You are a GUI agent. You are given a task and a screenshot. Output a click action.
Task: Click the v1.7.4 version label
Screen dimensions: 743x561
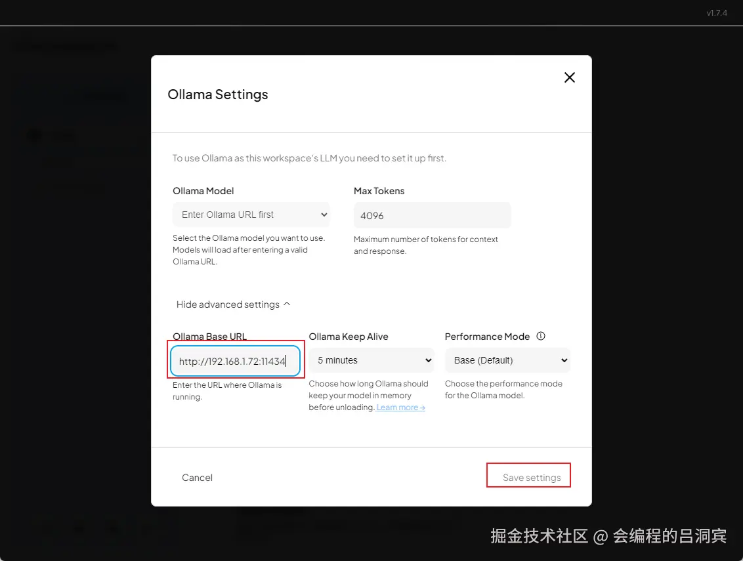[x=717, y=12]
